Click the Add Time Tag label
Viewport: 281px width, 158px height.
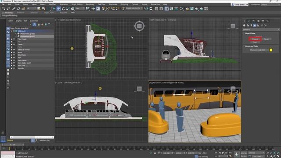pyautogui.click(x=203, y=157)
